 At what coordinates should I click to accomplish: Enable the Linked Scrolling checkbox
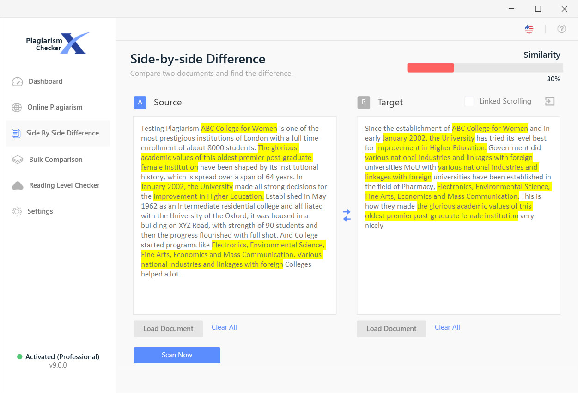[469, 101]
